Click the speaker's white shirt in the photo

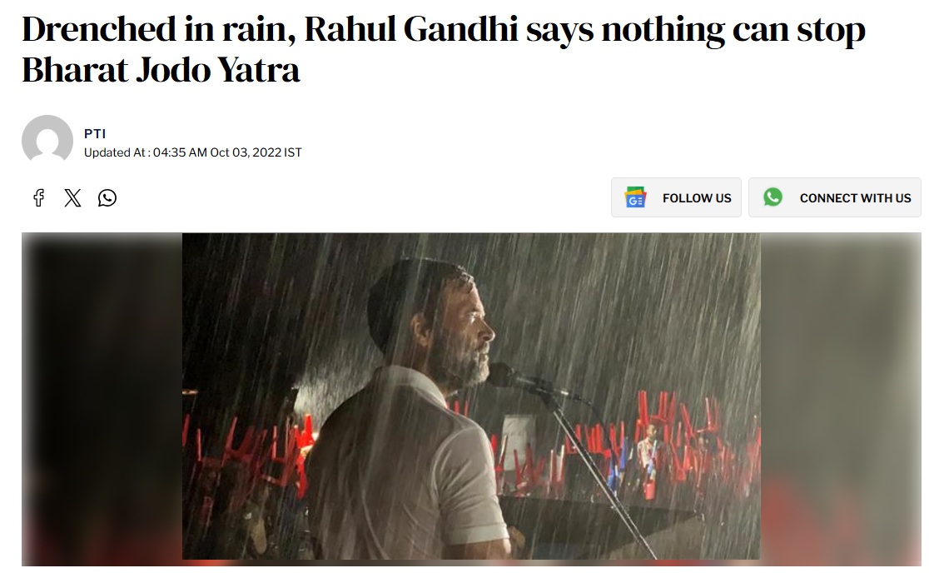(x=409, y=468)
